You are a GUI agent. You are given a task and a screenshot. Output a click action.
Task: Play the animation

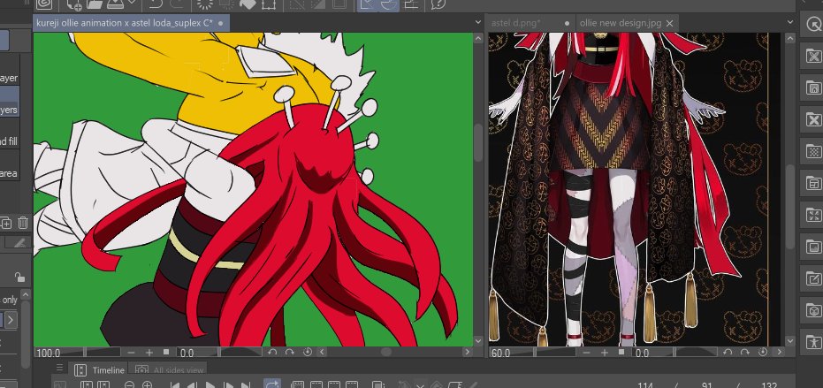click(x=210, y=384)
